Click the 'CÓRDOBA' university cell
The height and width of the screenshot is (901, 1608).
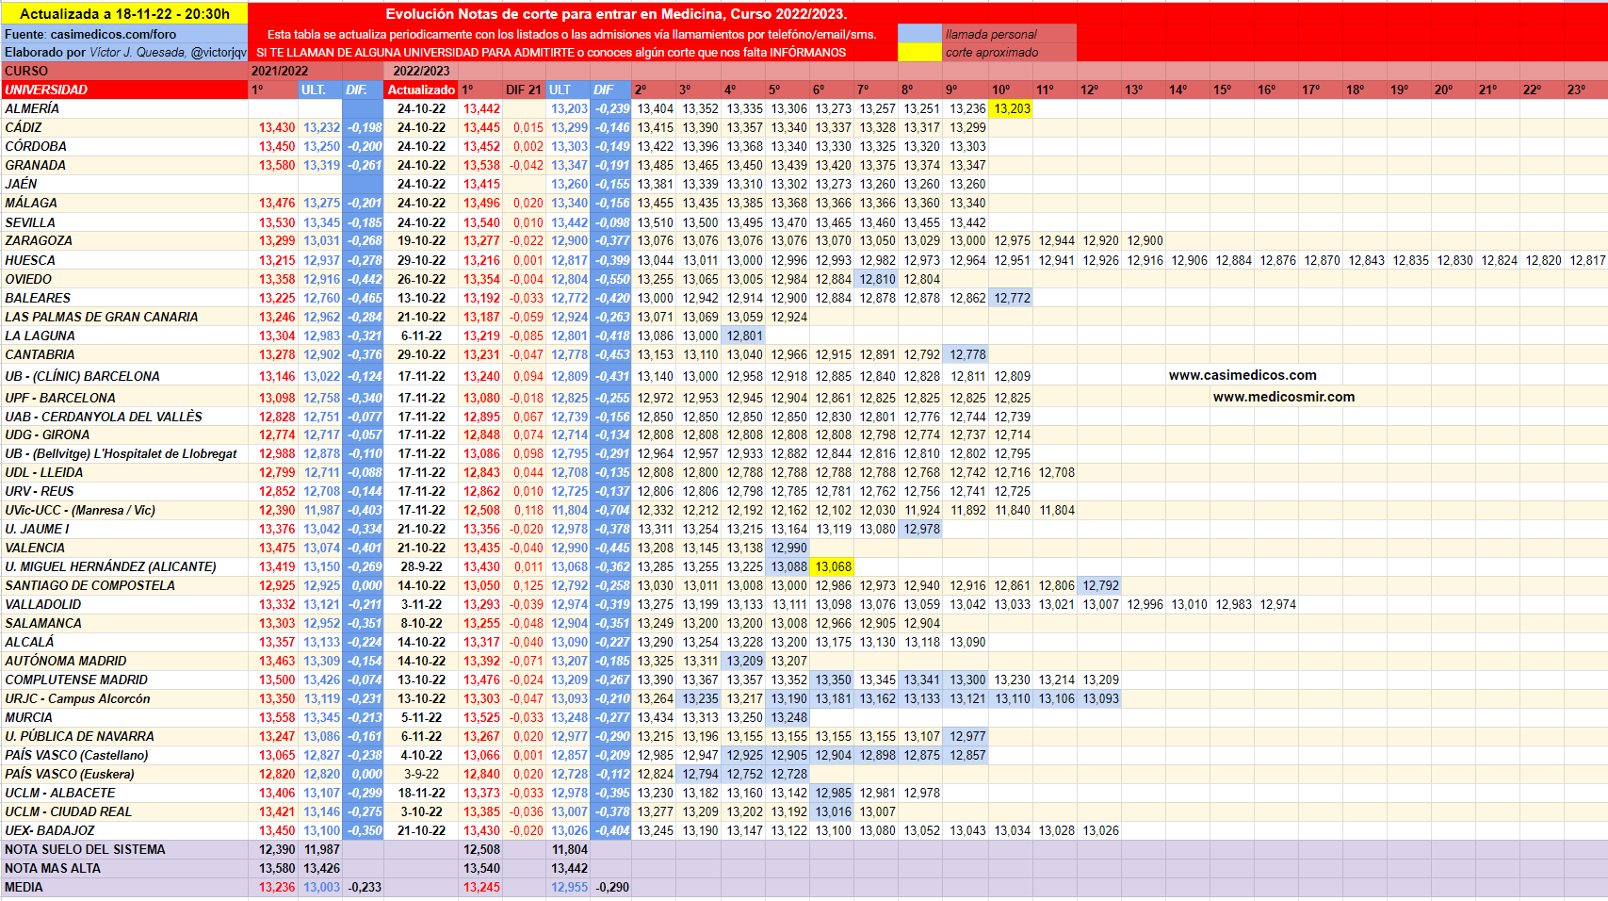click(124, 146)
